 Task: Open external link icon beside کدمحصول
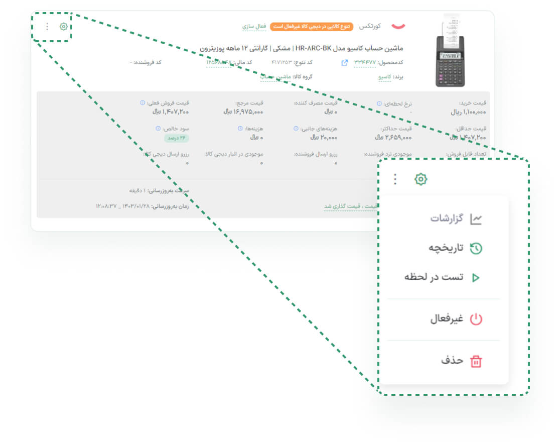(345, 63)
